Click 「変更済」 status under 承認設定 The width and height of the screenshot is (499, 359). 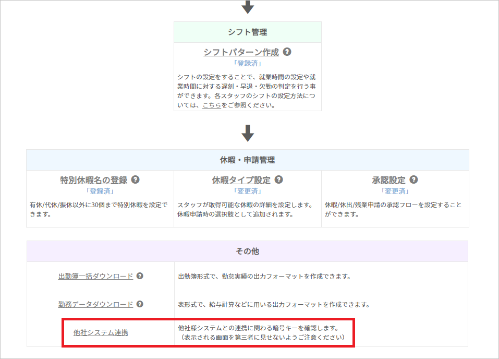(x=395, y=190)
